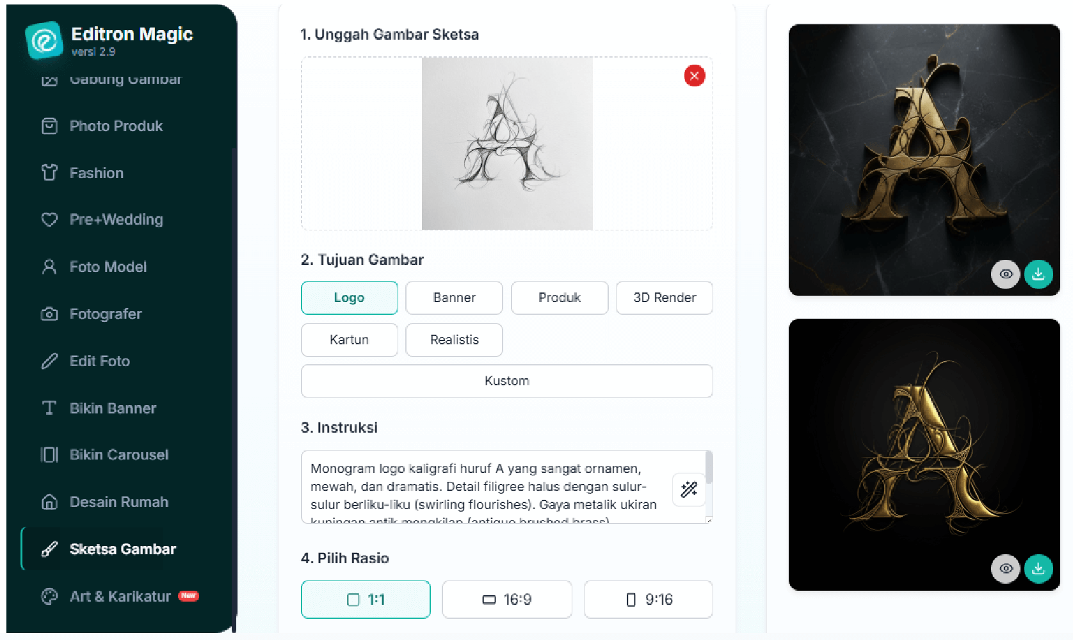Open Photo Produk from the sidebar
This screenshot has height=640, width=1073.
(116, 126)
